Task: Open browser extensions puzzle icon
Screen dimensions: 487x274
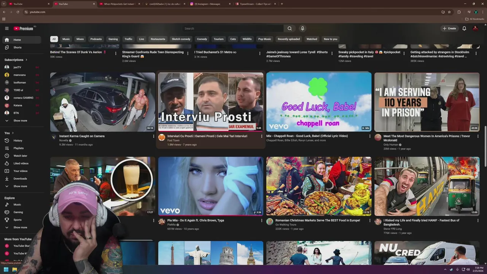Action: click(x=459, y=12)
